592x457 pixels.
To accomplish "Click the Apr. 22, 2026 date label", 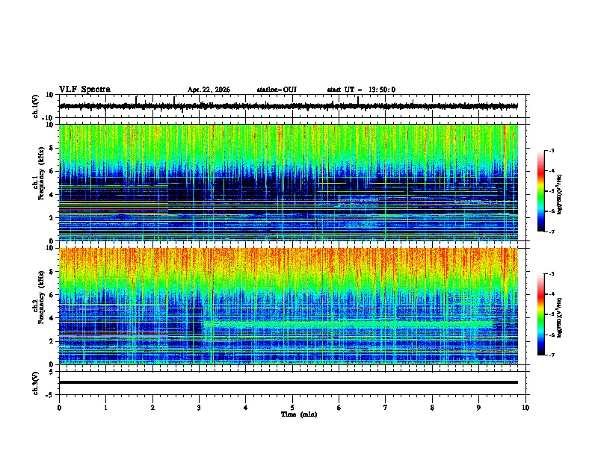I will 209,90.
